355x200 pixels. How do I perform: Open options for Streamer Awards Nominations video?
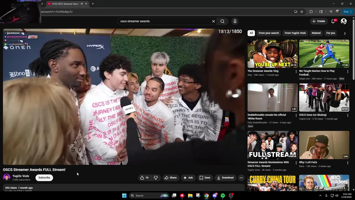296,163
